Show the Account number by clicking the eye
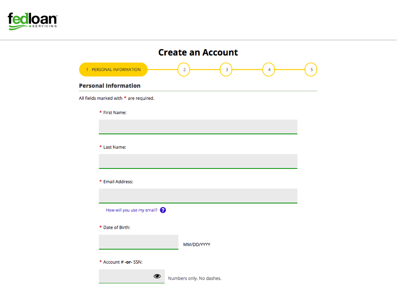The image size is (407, 288). (157, 276)
